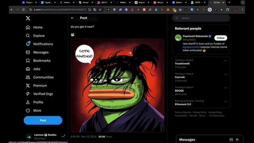
Task: Open the tab search dropdown arrow
Action: (x=242, y=2)
